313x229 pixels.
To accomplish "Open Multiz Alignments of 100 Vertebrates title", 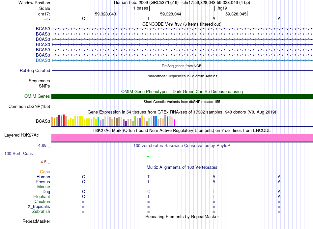I will click(x=182, y=167).
